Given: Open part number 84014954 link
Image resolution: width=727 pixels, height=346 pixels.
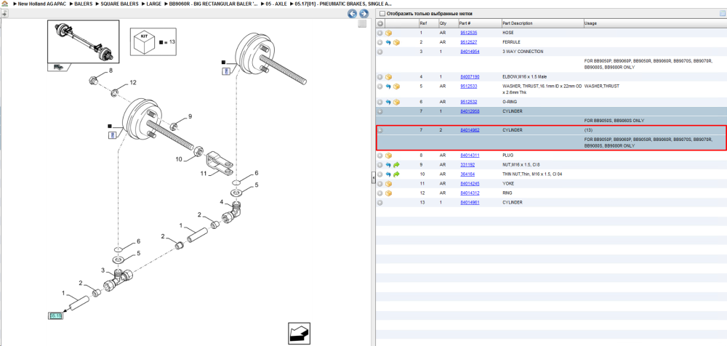Looking at the screenshot, I should tap(470, 52).
